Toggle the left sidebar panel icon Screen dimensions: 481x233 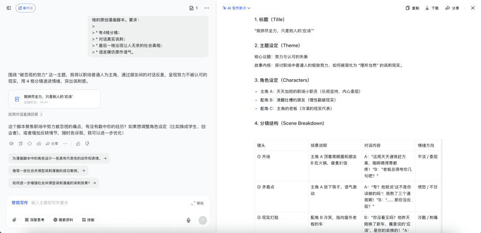(8, 8)
